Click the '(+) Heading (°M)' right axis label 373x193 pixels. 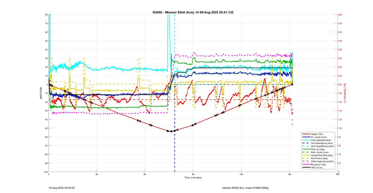(345, 93)
